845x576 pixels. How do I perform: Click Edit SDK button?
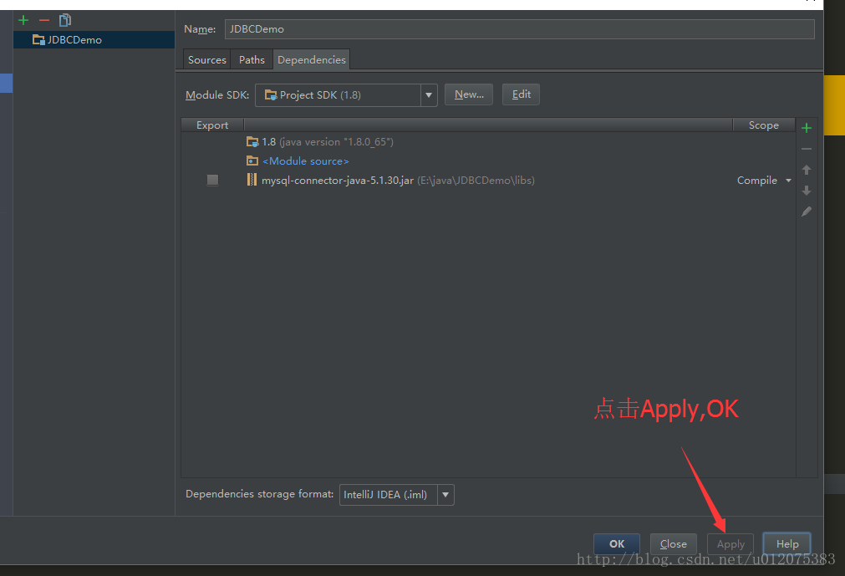(x=521, y=94)
